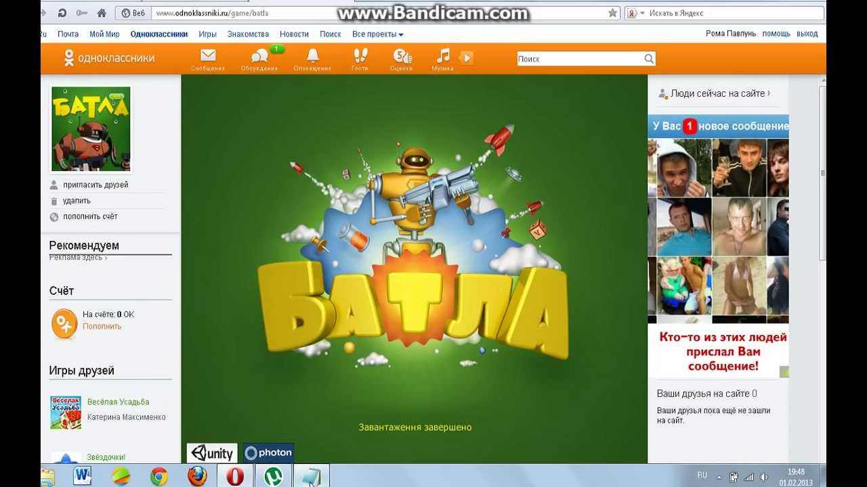Open Сообщения envelope icon
This screenshot has height=487, width=867.
click(208, 56)
